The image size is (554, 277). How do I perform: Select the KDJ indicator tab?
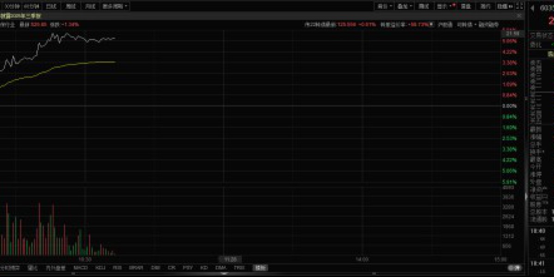click(100, 267)
